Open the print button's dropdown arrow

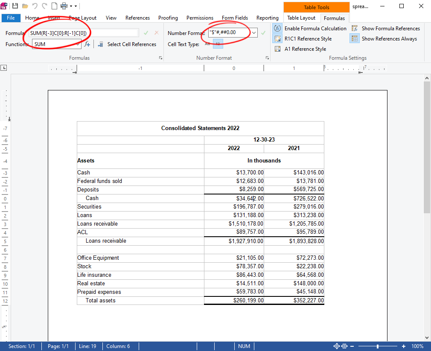pyautogui.click(x=71, y=6)
